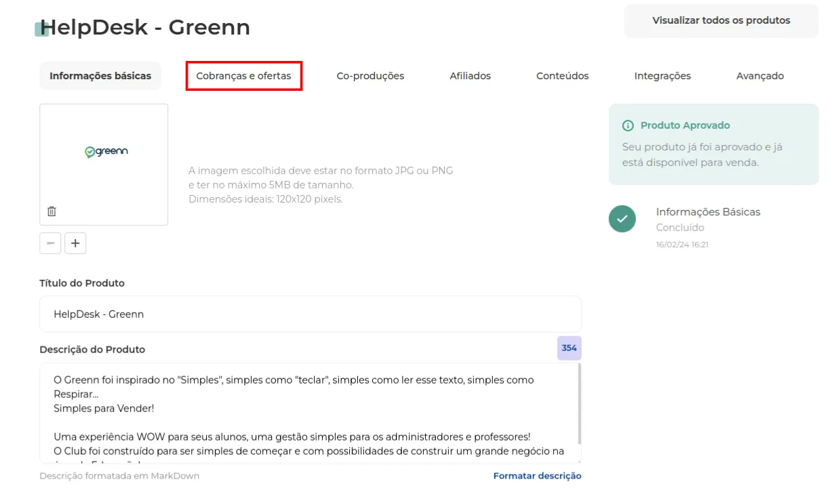
Task: Click the Descrição do Produto label
Action: click(x=92, y=350)
